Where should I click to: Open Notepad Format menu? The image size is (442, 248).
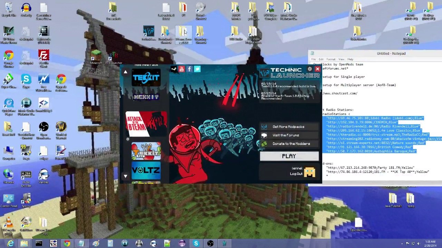click(x=330, y=59)
